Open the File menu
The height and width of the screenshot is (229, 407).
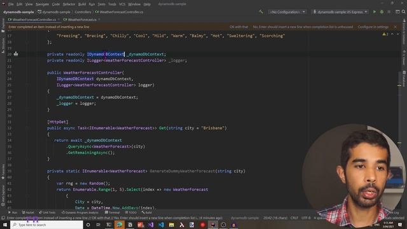tap(11, 4)
